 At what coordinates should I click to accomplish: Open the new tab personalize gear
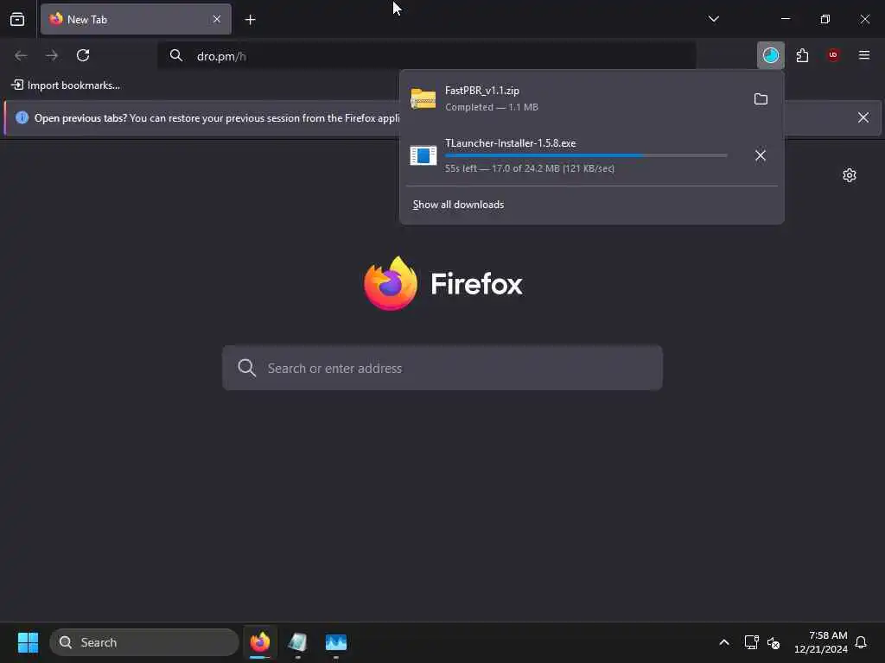(849, 175)
